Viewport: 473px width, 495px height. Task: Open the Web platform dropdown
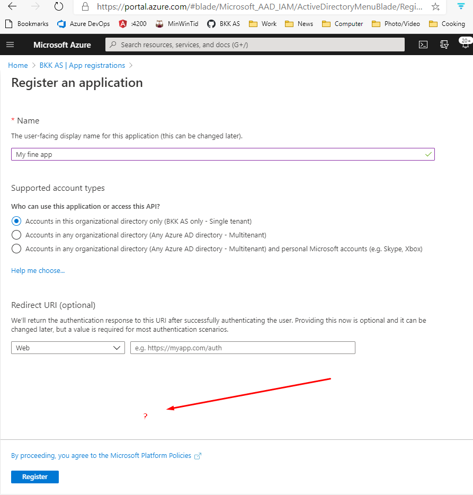click(68, 348)
